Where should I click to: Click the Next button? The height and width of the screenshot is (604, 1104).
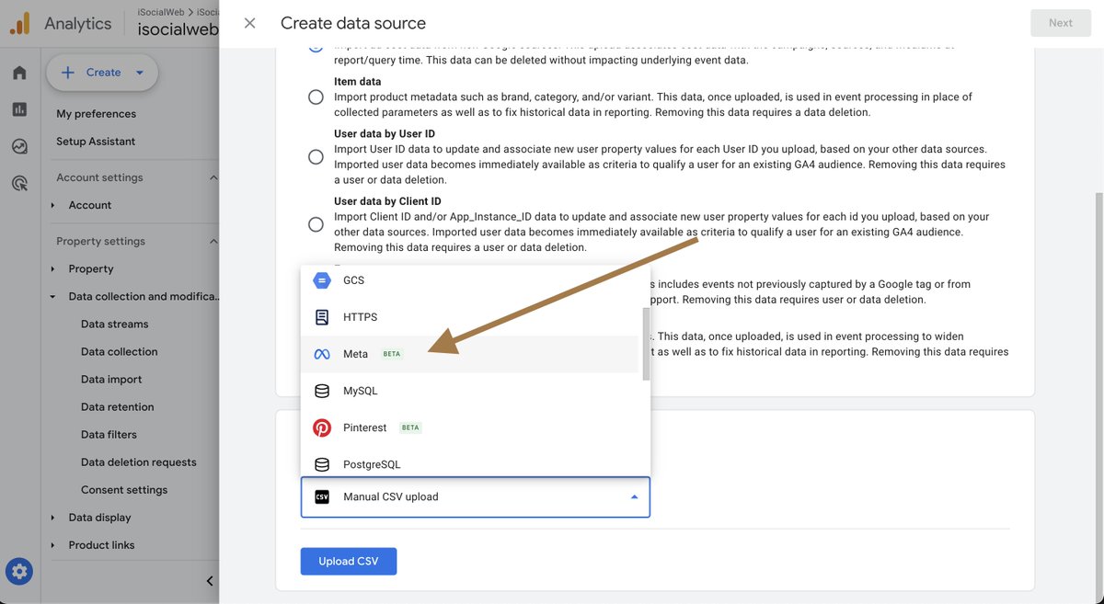[x=1060, y=23]
